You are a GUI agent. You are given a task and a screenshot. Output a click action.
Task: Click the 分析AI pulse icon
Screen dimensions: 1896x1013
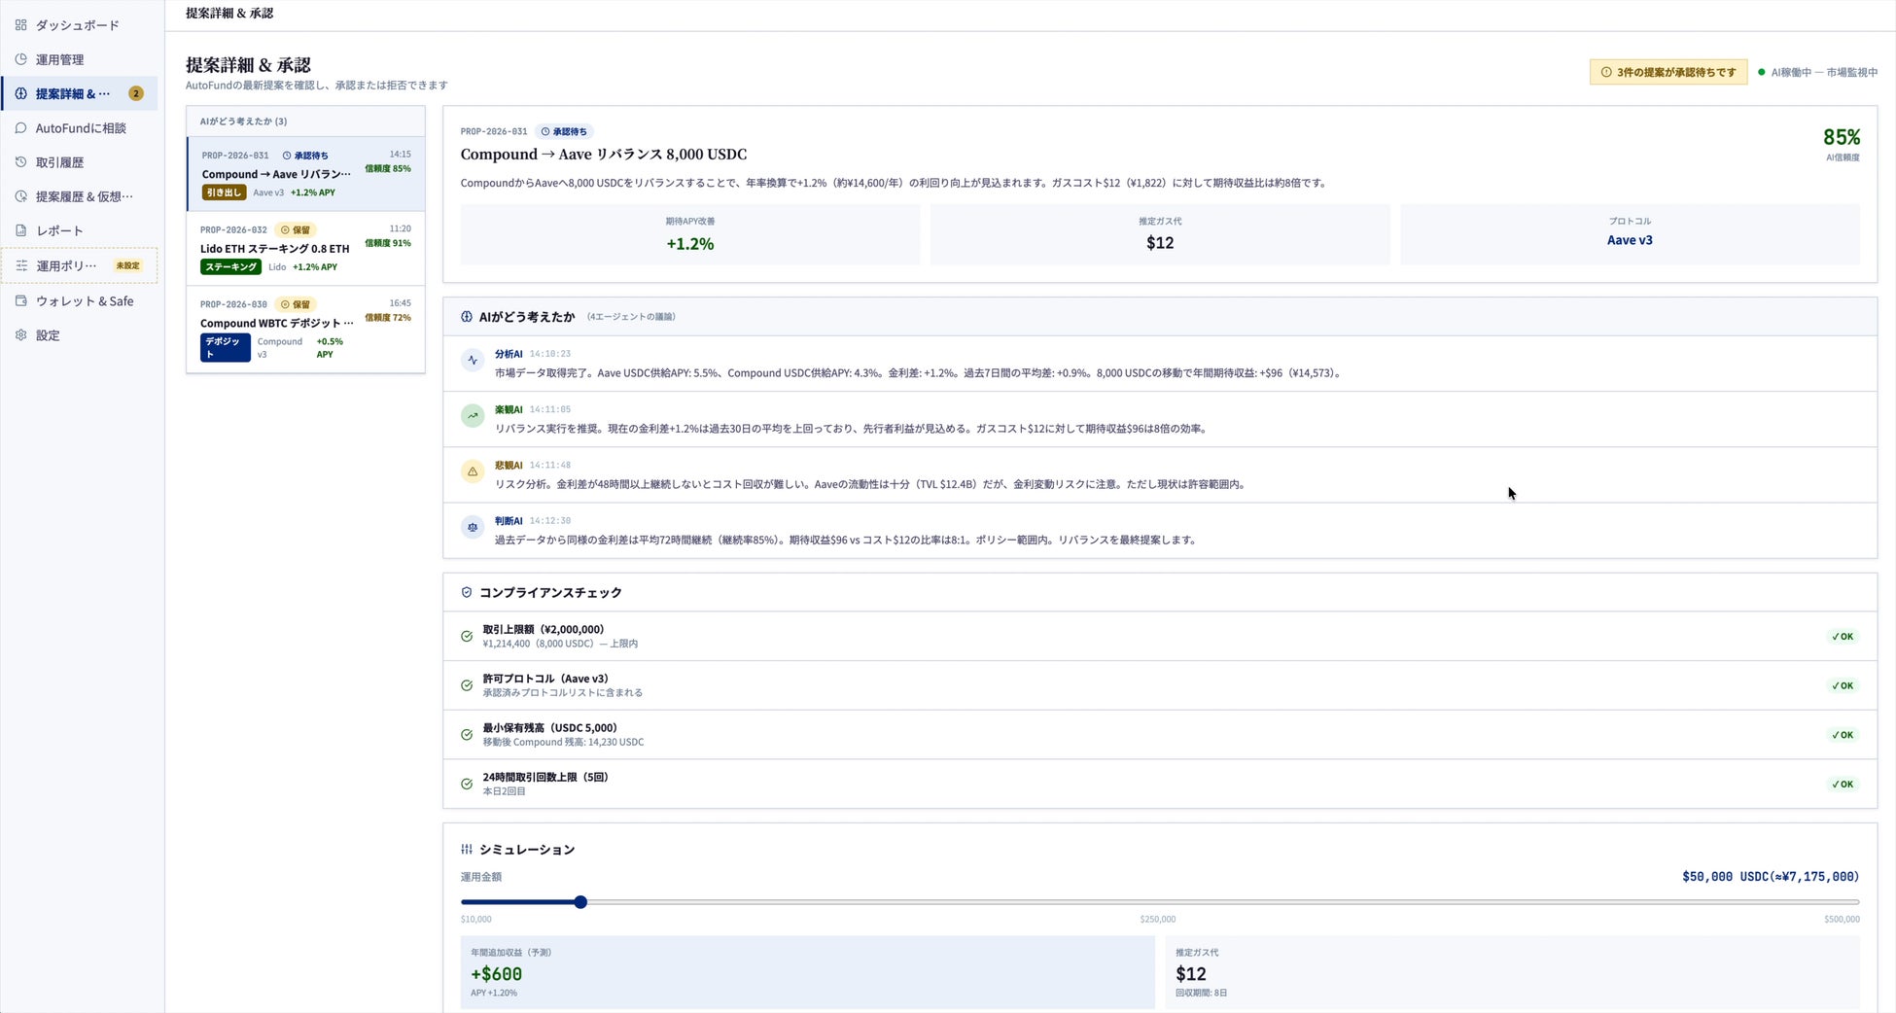click(473, 360)
